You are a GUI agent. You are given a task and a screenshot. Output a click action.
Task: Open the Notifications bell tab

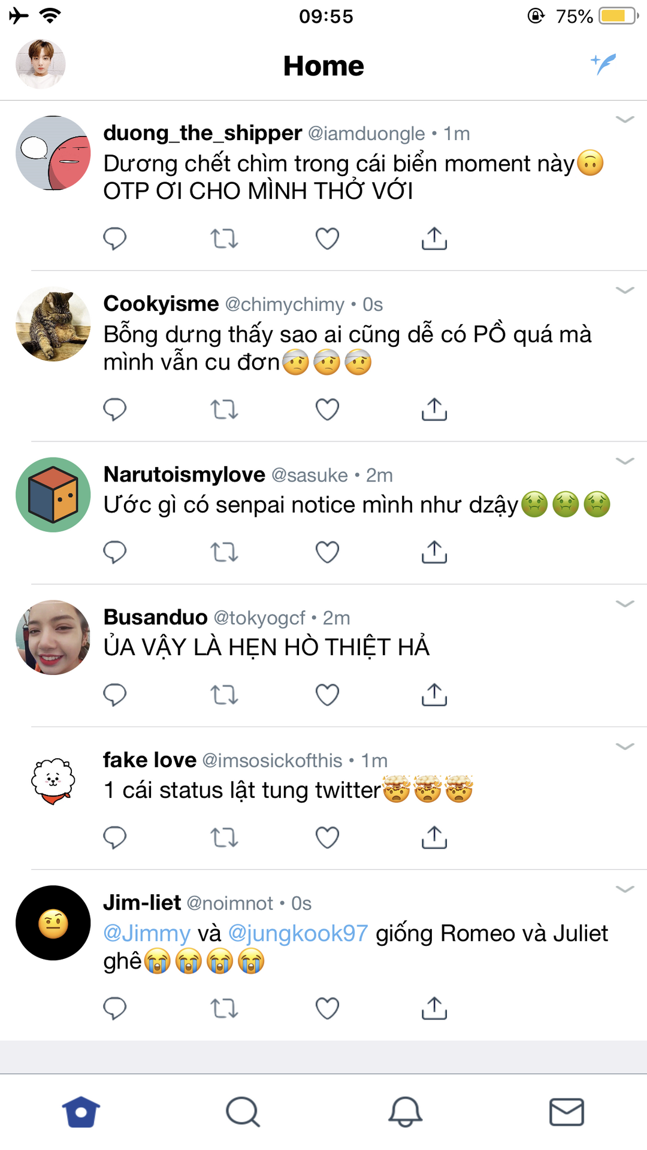tap(405, 1112)
